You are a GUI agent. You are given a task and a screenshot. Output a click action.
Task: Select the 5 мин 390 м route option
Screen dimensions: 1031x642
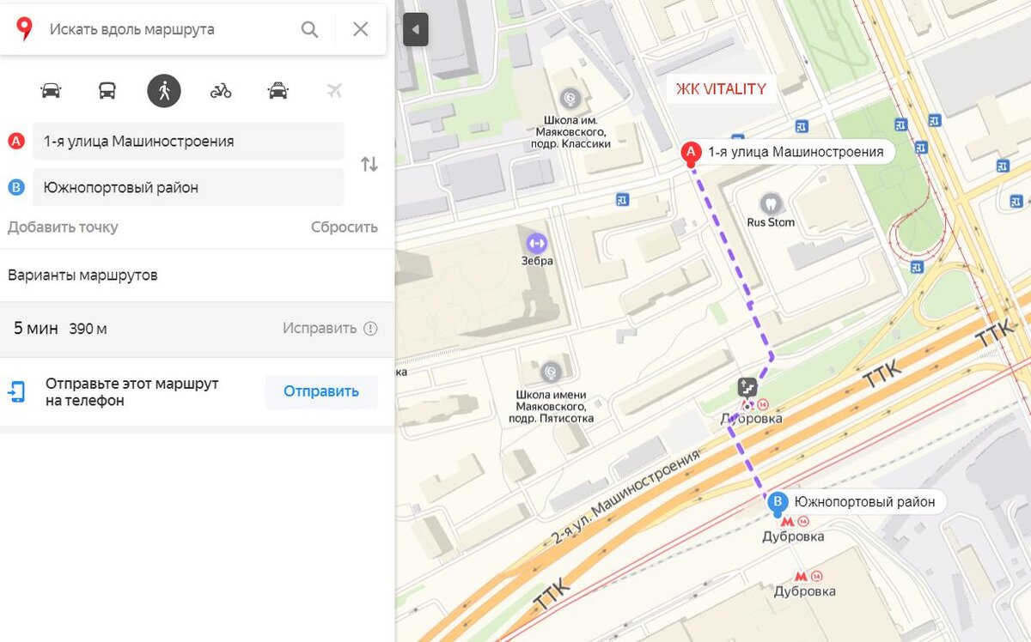(197, 329)
